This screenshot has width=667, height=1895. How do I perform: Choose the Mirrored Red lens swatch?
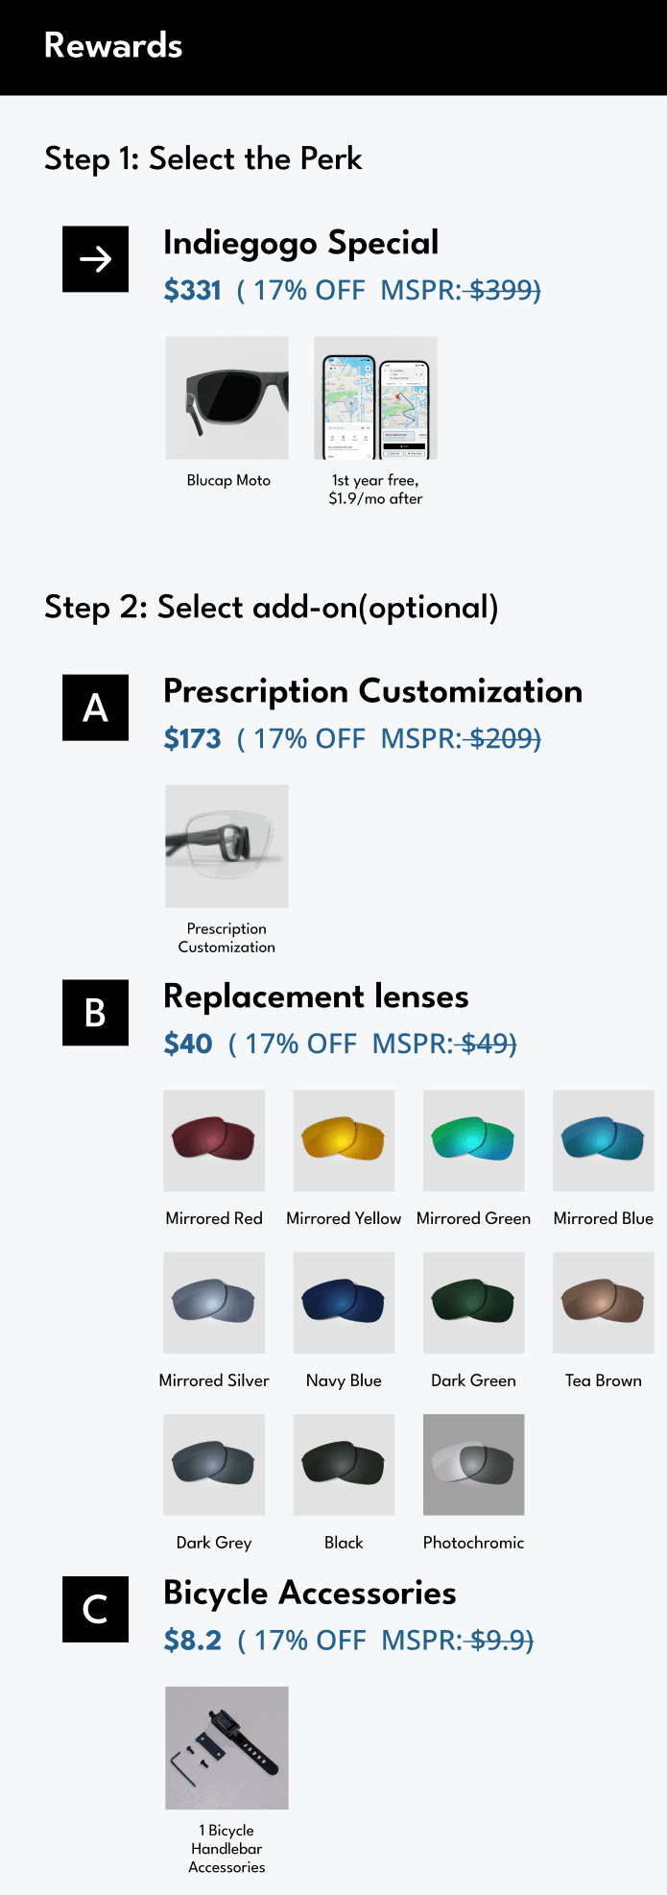(x=214, y=1140)
